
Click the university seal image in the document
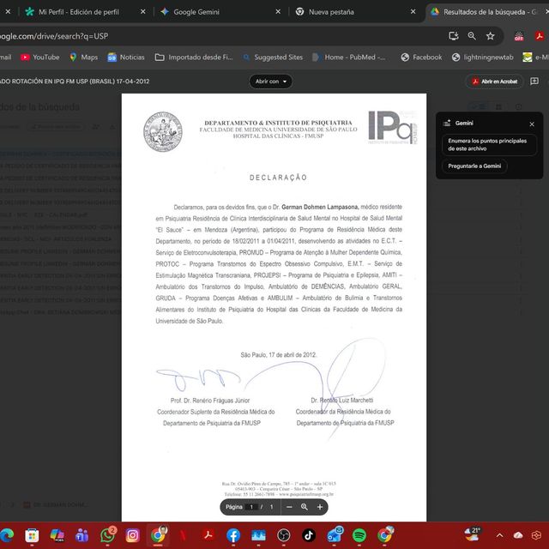[163, 131]
